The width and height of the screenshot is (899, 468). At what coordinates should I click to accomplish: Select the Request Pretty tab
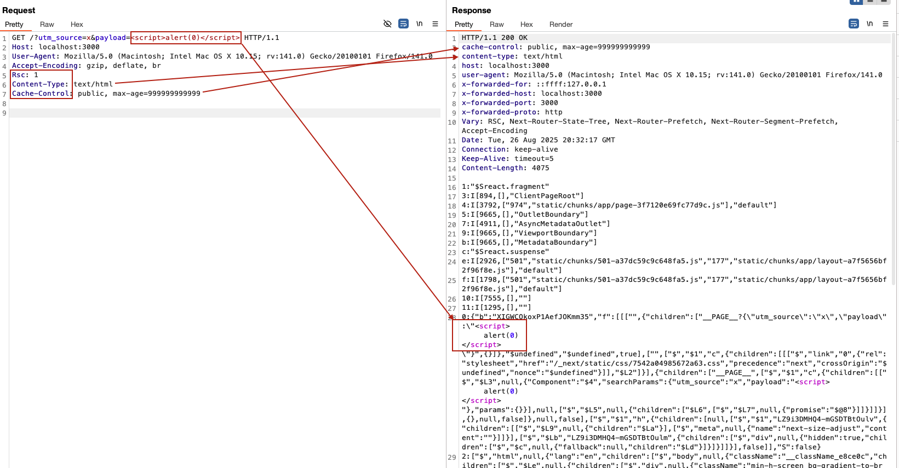click(x=14, y=25)
